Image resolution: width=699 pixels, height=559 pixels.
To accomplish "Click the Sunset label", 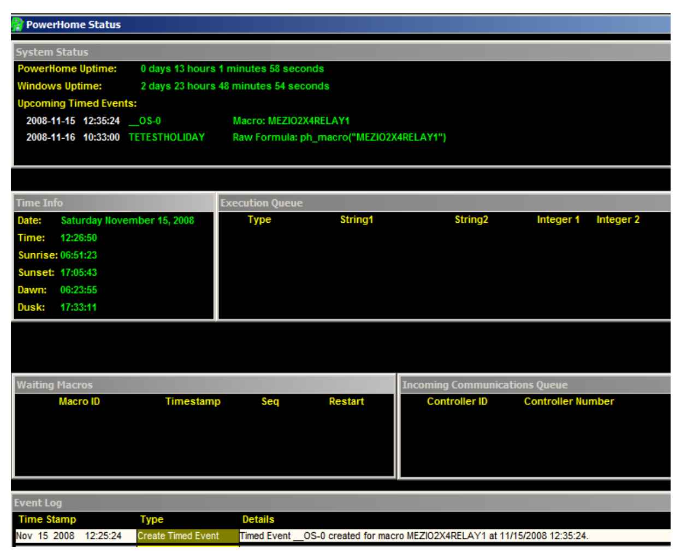I will click(36, 272).
